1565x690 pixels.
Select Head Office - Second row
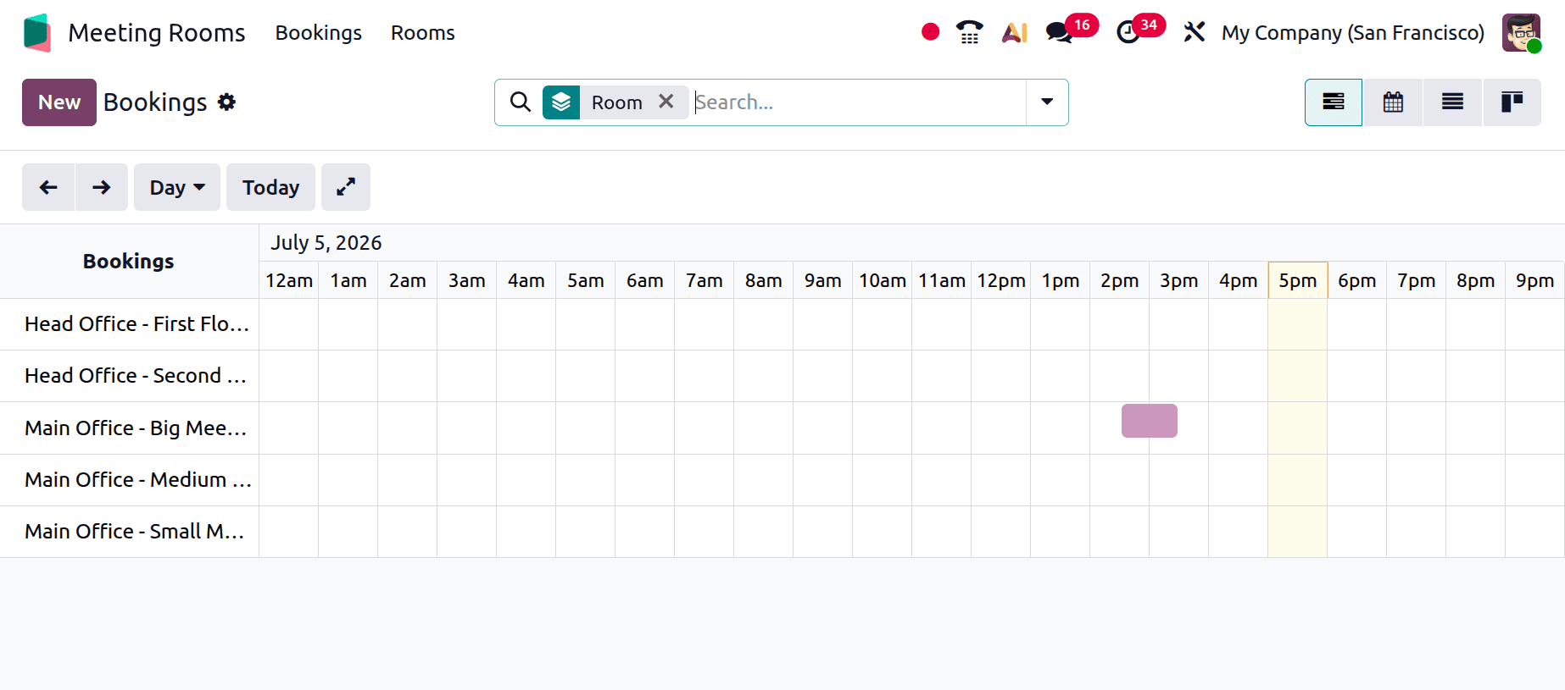point(129,376)
